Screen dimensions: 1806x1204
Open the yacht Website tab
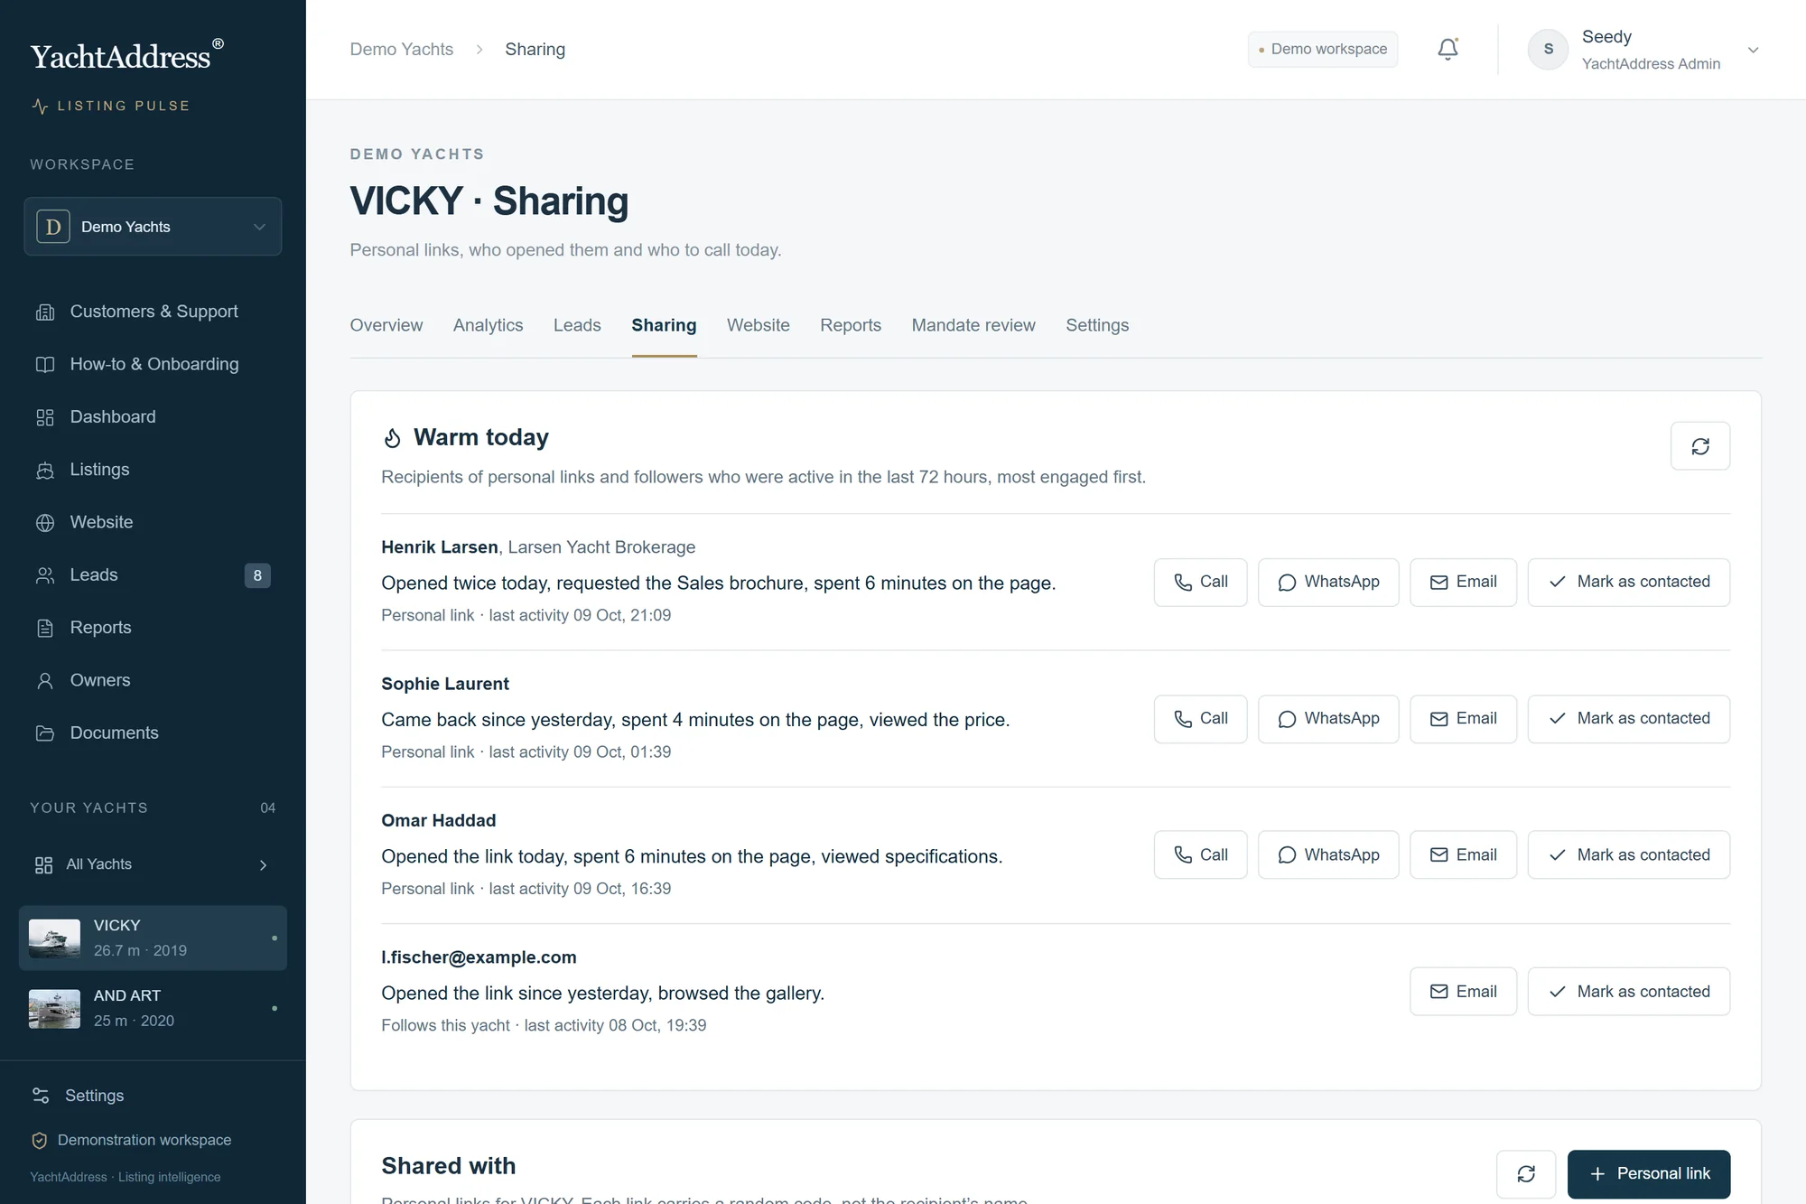758,325
